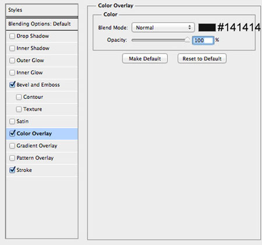Tick the Outer Glow checkbox

[12, 60]
